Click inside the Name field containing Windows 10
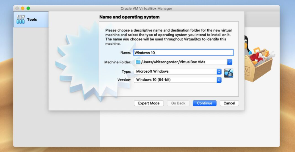This screenshot has height=152, width=295. pos(183,53)
